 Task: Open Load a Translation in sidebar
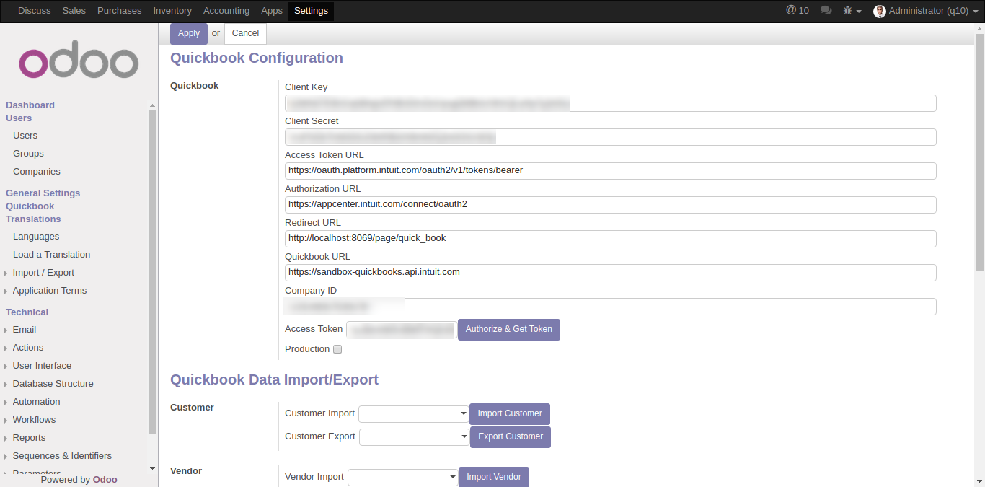tap(52, 255)
